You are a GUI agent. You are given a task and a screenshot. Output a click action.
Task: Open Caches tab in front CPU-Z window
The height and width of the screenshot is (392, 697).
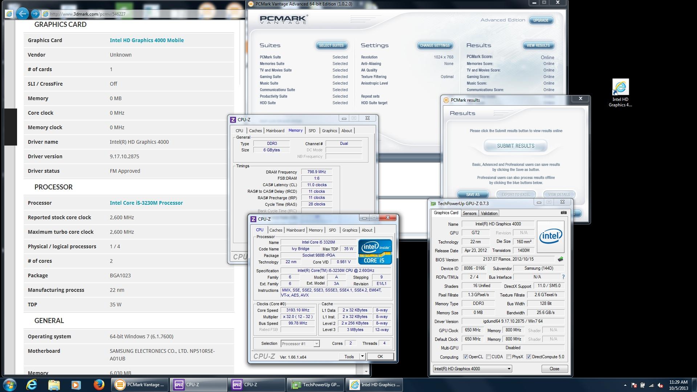coord(276,230)
